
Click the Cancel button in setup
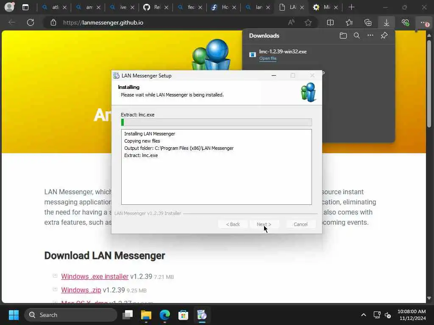coord(300,224)
